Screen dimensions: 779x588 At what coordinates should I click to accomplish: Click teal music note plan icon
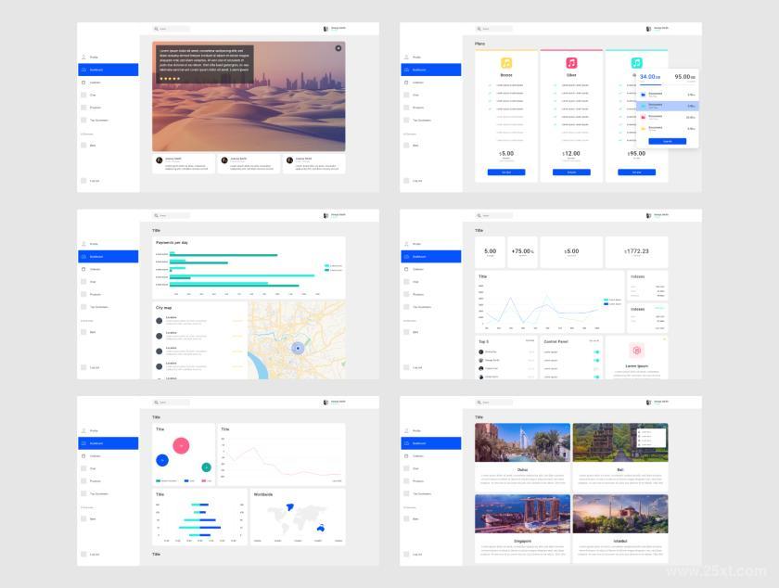tap(636, 63)
